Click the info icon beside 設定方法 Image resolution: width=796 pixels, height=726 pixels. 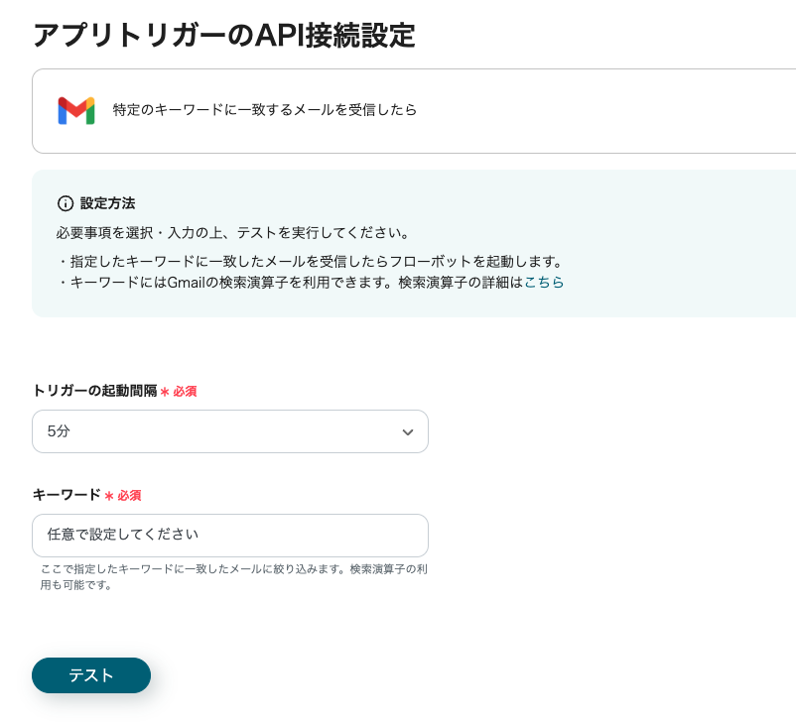(66, 203)
